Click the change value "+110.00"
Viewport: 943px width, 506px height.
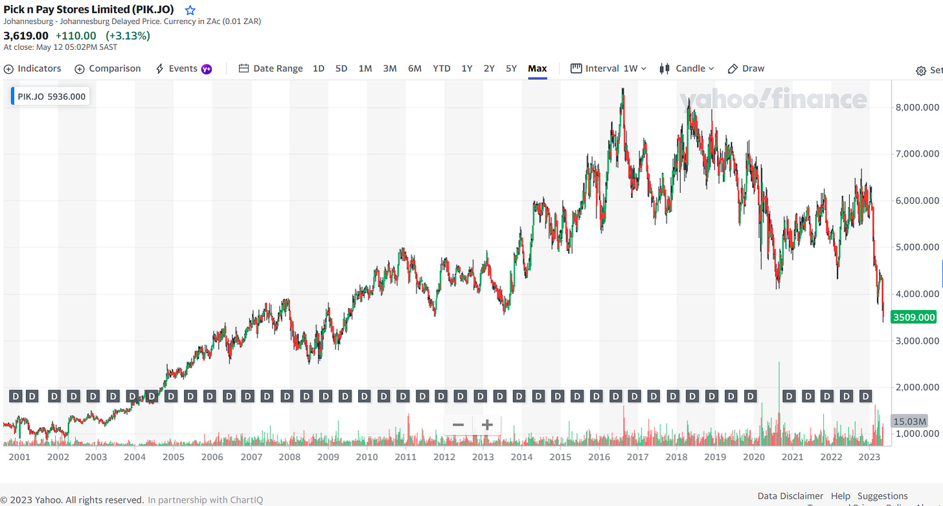click(x=76, y=36)
